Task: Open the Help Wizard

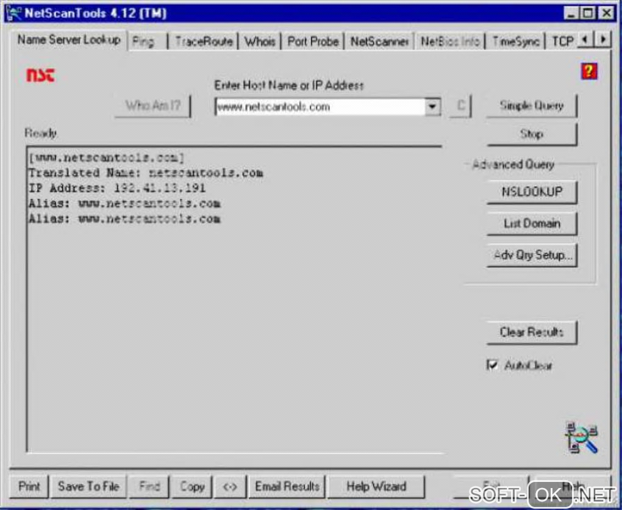Action: tap(376, 487)
